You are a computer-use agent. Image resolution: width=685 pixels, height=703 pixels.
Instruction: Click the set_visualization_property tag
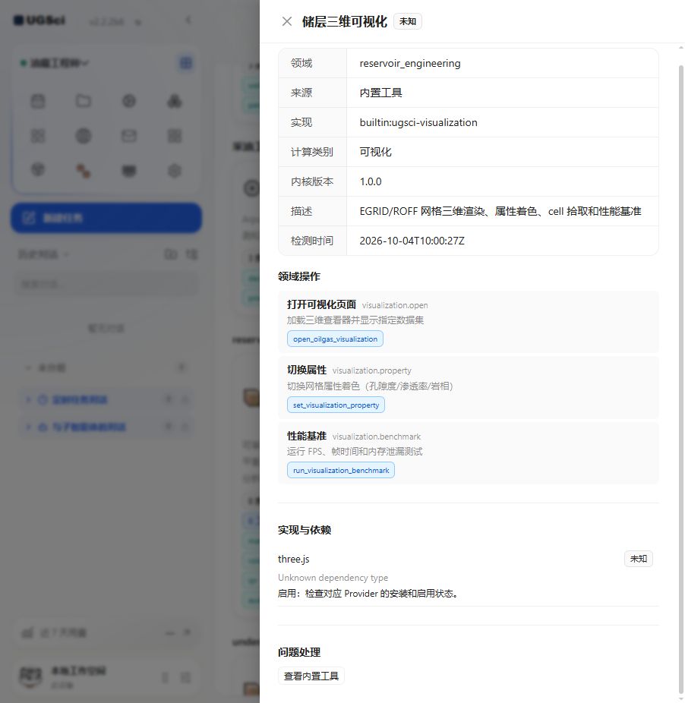coord(336,405)
